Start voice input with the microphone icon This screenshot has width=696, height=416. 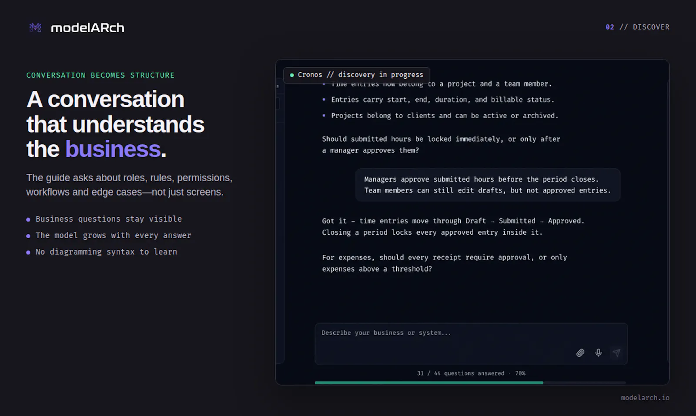pos(599,353)
